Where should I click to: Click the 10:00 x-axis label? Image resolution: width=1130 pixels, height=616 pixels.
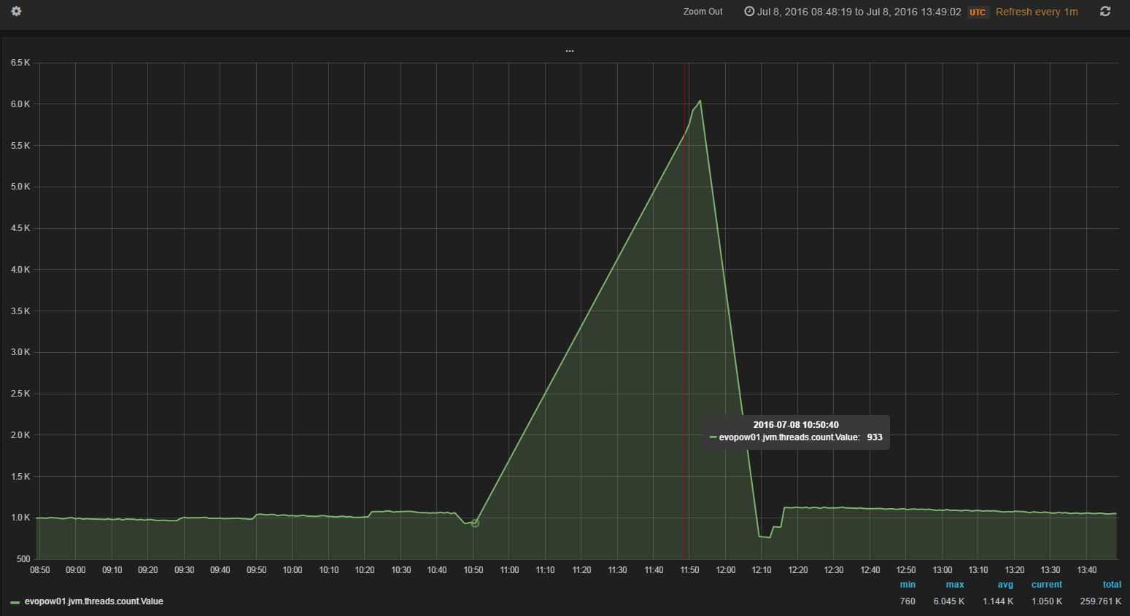[x=293, y=570]
